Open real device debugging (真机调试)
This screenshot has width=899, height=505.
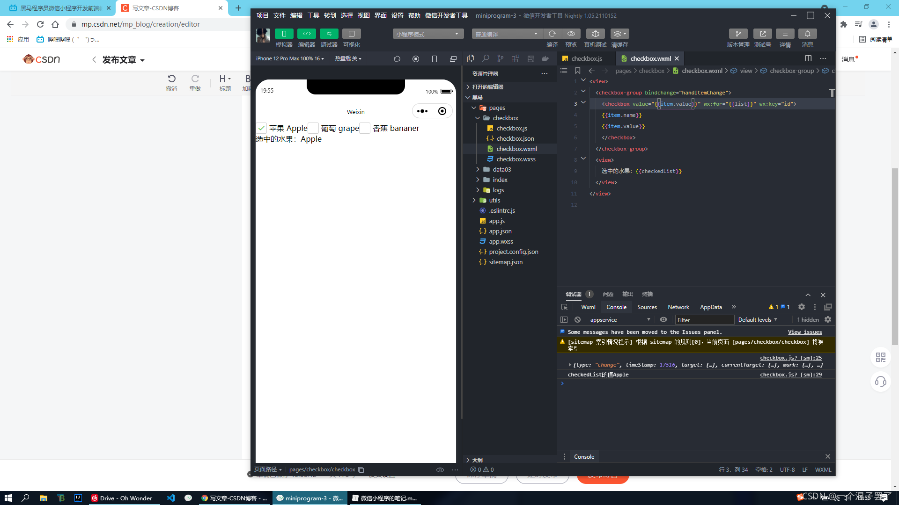(x=595, y=34)
